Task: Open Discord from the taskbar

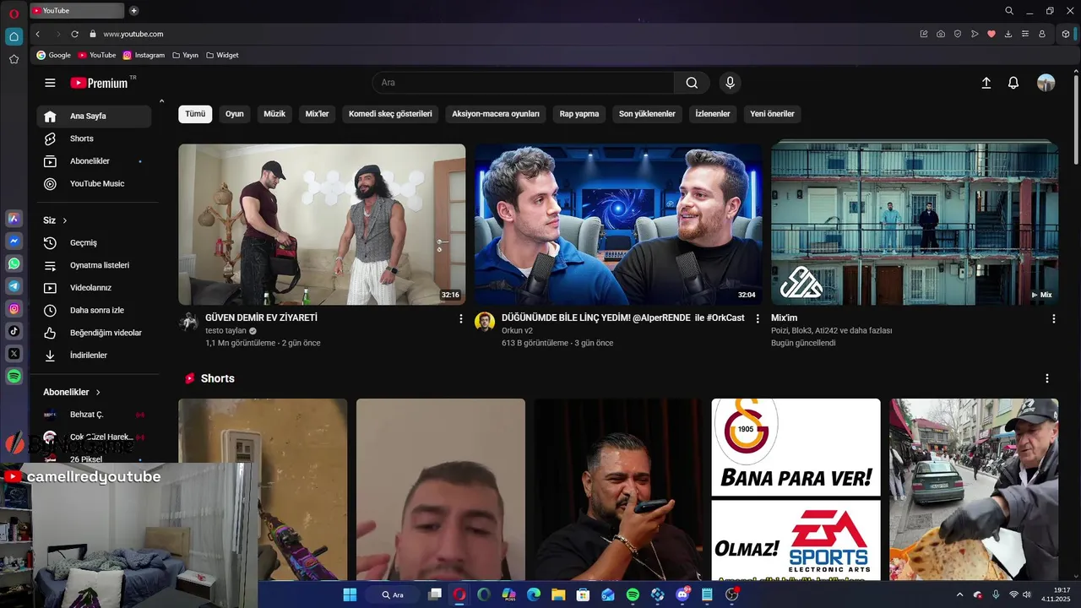Action: 682,594
